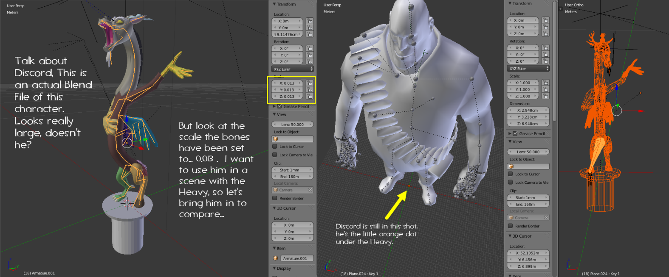Collapse Transform section in Dimensions panel
The width and height of the screenshot is (669, 277).
coord(510,3)
